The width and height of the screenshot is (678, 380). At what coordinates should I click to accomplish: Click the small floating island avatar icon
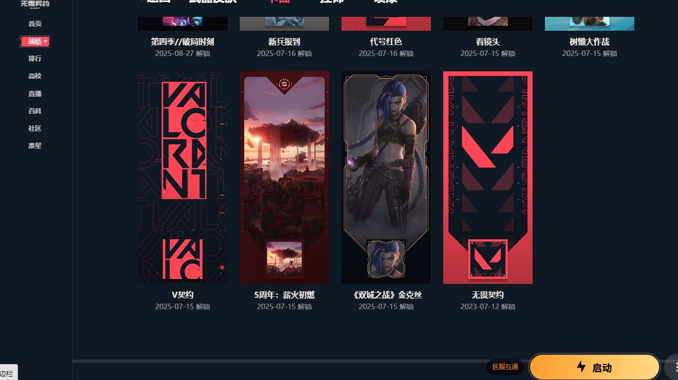coord(284,260)
